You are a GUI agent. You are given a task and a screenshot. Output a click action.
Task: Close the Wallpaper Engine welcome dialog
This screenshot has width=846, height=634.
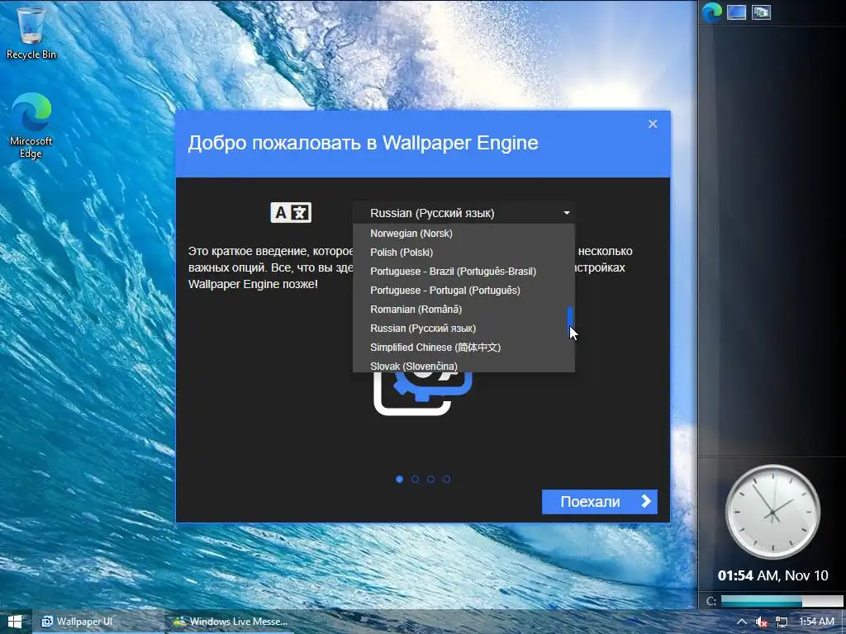click(x=653, y=124)
